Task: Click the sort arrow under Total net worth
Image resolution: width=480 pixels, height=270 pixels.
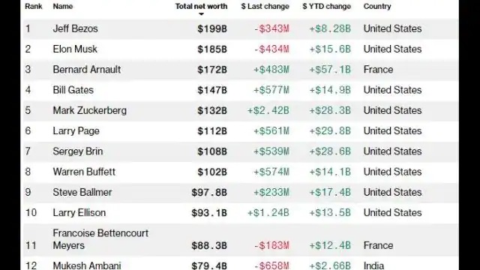Action: [201, 14]
